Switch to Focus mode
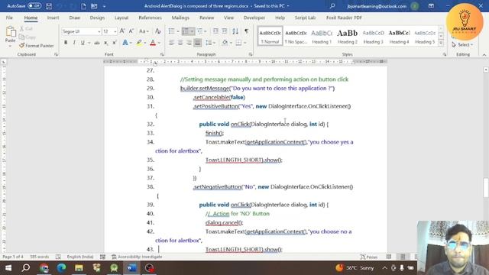The width and height of the screenshot is (489, 275). [369, 257]
